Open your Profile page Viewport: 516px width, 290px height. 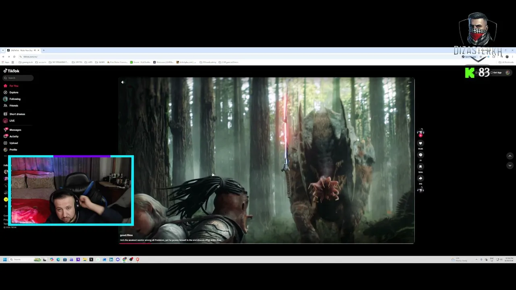pyautogui.click(x=10, y=150)
